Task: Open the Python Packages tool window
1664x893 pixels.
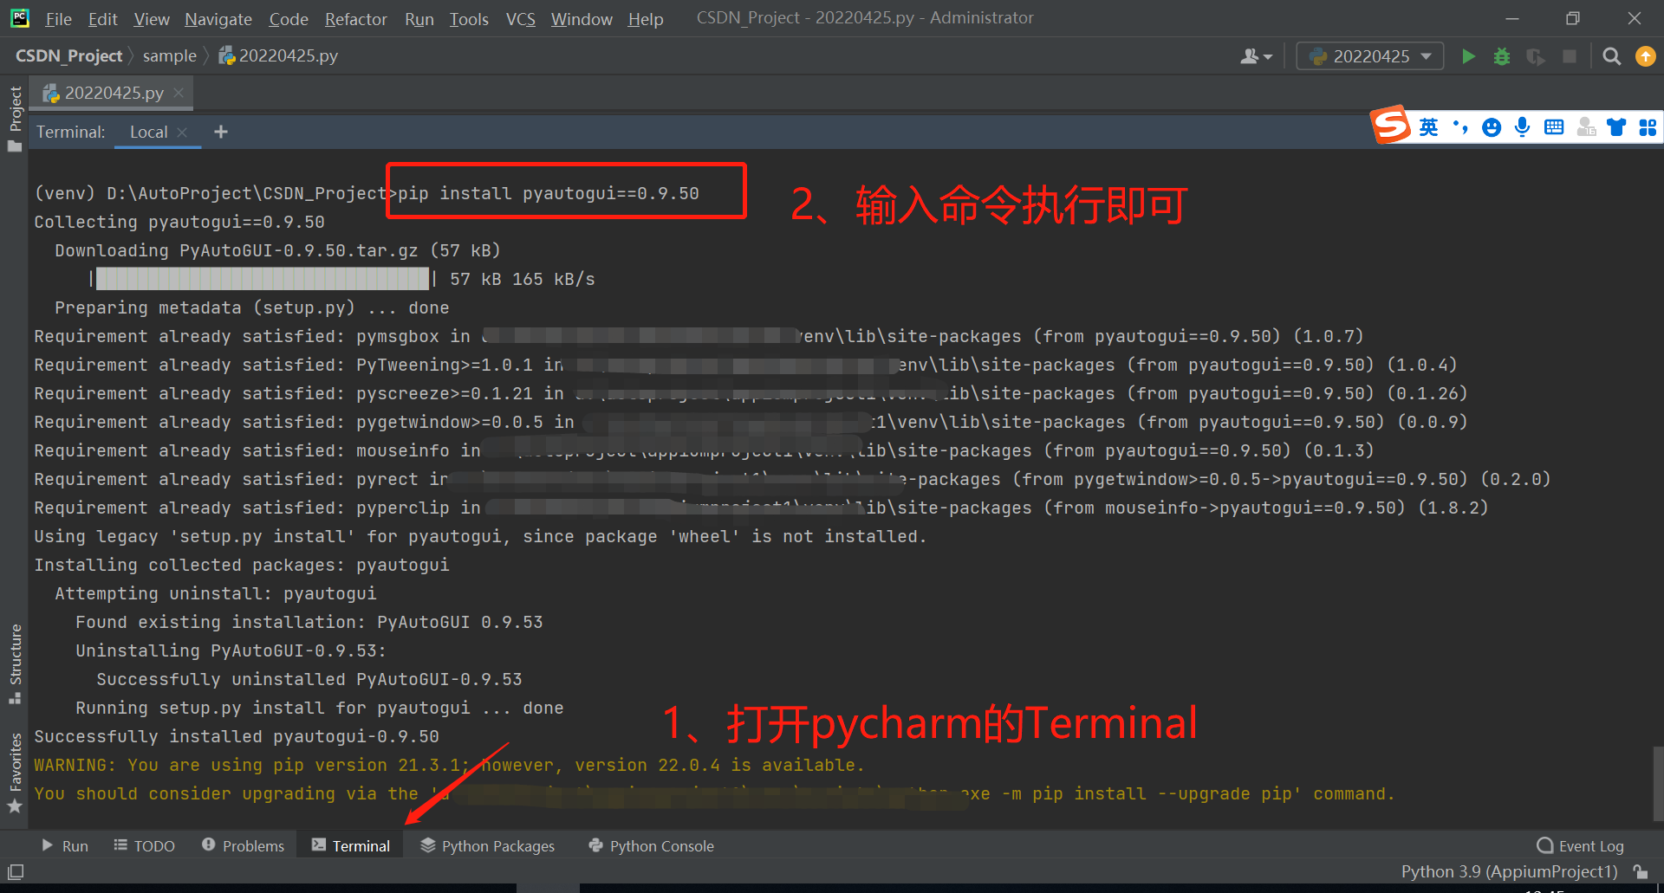Action: [487, 845]
